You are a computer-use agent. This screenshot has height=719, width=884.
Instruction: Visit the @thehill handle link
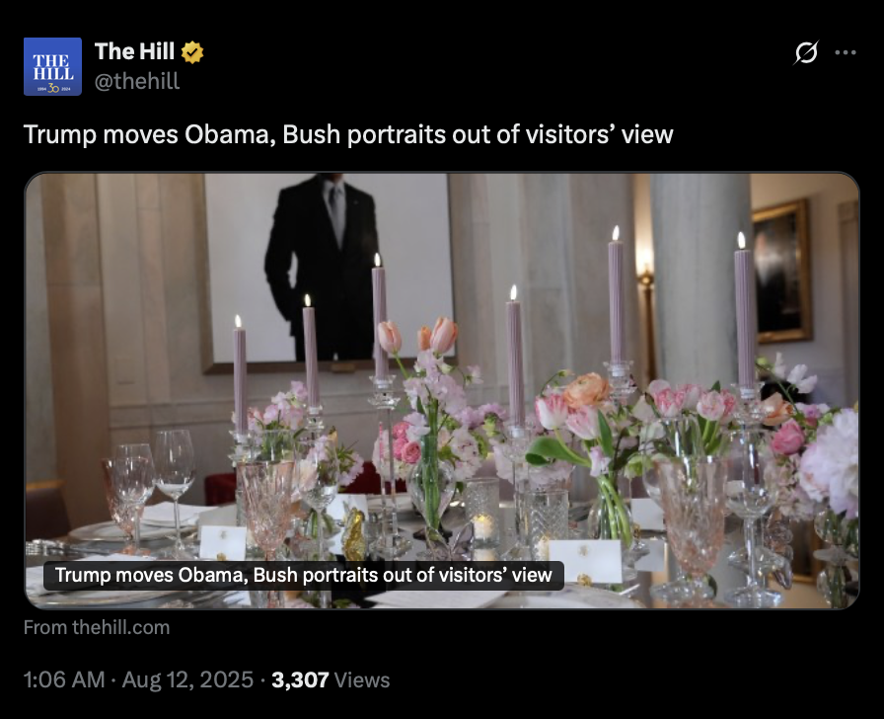click(137, 81)
